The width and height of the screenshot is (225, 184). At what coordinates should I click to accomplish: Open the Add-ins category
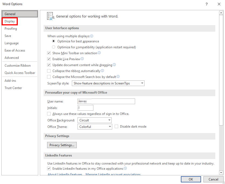point(20,81)
